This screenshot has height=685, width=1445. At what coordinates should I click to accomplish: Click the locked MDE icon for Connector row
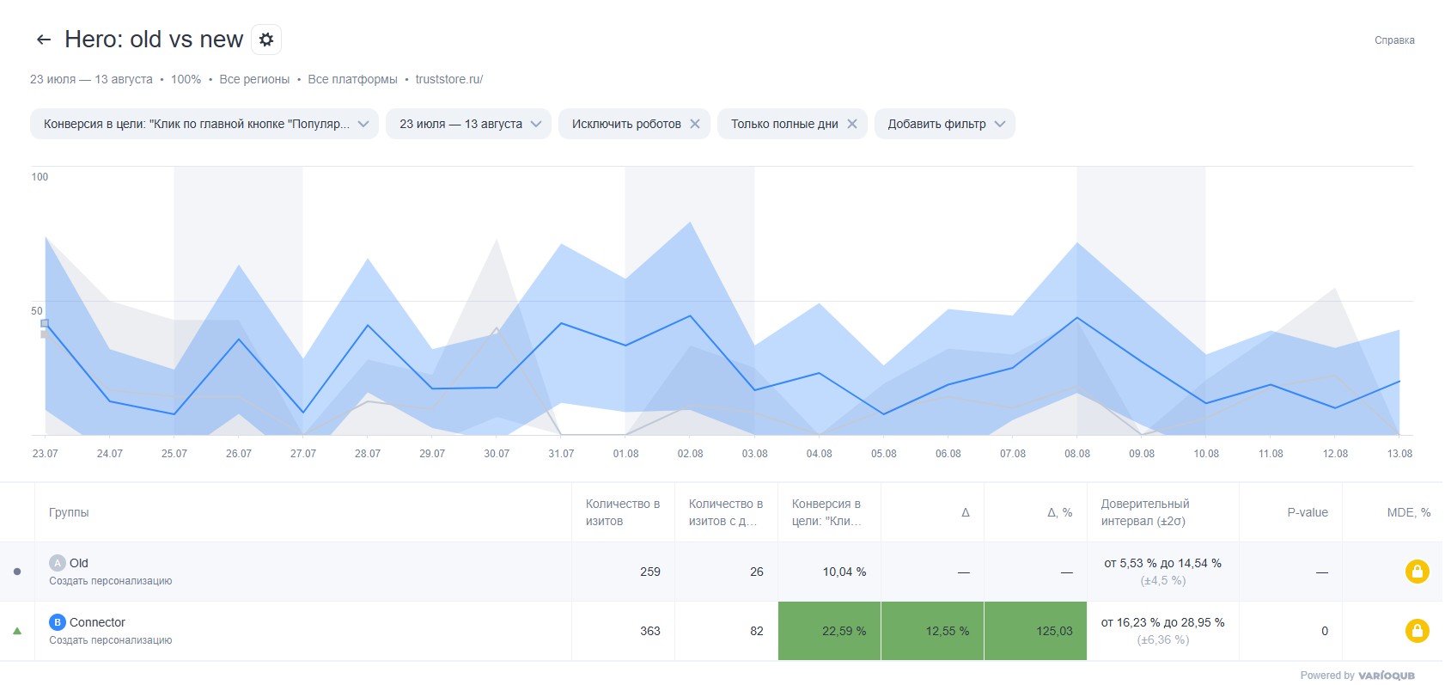tap(1417, 631)
